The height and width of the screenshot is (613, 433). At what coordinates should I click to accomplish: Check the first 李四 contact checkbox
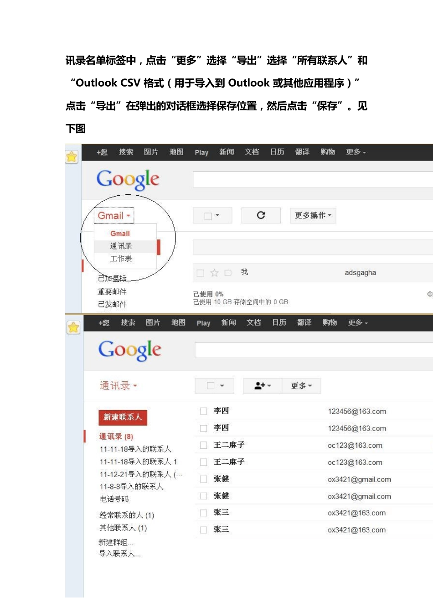click(204, 411)
